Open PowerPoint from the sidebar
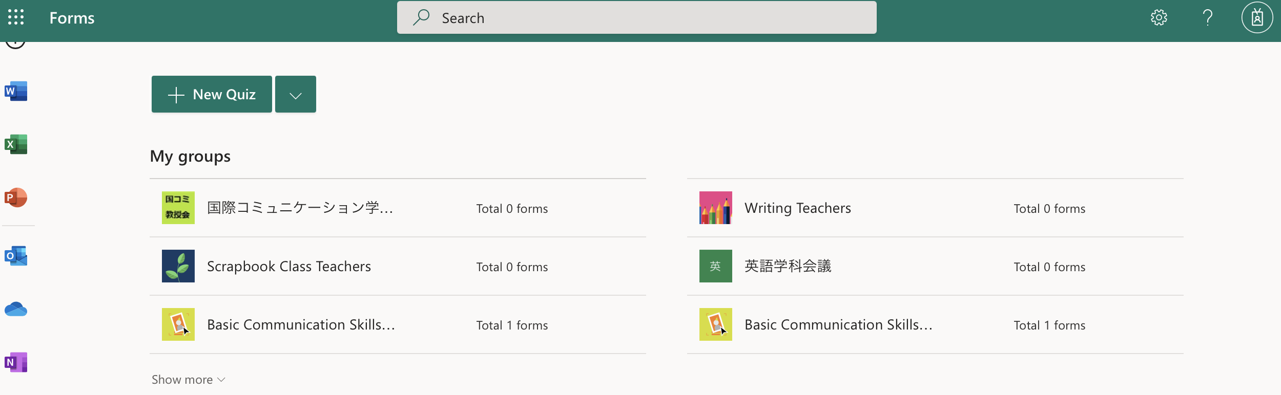The width and height of the screenshot is (1281, 395). pos(16,198)
